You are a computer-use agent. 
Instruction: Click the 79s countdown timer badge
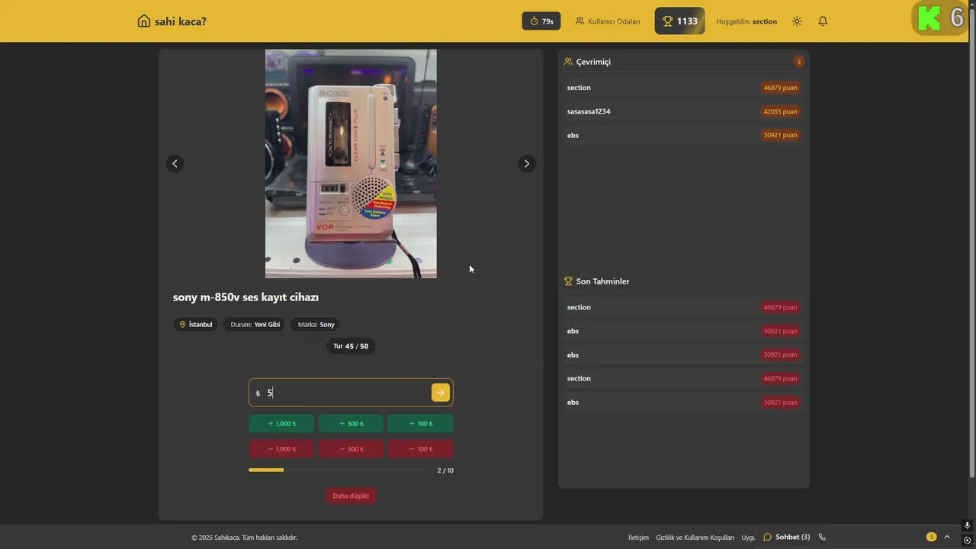pyautogui.click(x=541, y=21)
